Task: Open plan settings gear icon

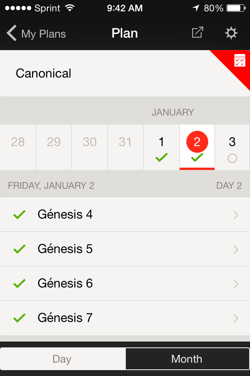Action: (x=231, y=33)
